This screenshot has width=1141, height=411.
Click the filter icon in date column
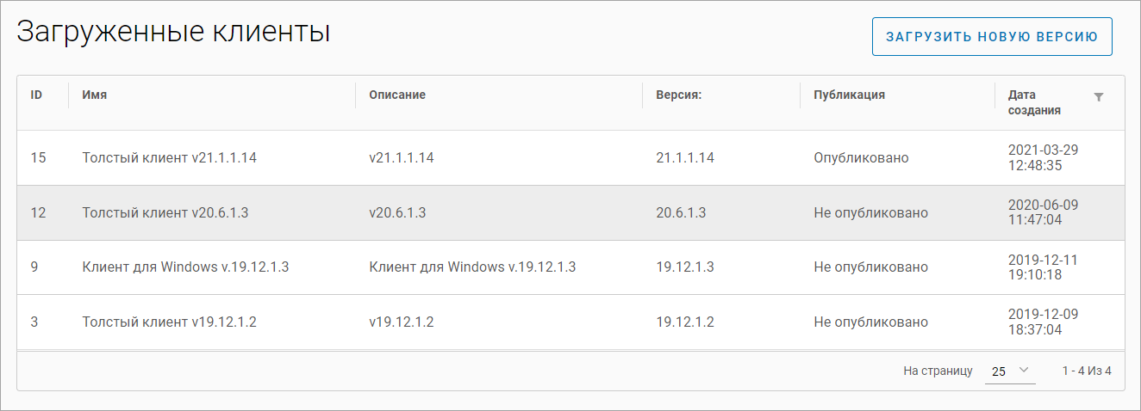point(1098,97)
